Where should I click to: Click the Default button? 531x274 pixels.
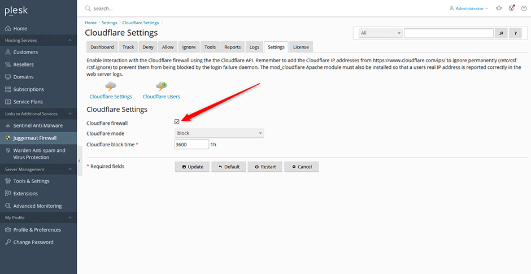tap(229, 167)
